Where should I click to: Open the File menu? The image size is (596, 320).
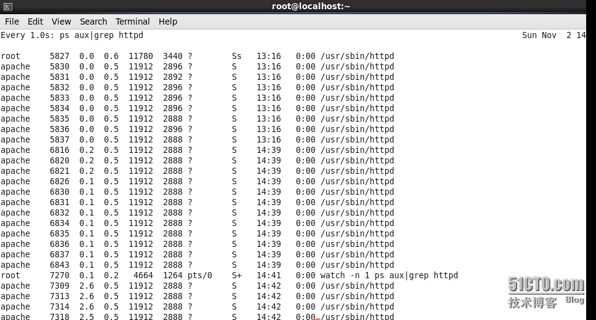[12, 21]
